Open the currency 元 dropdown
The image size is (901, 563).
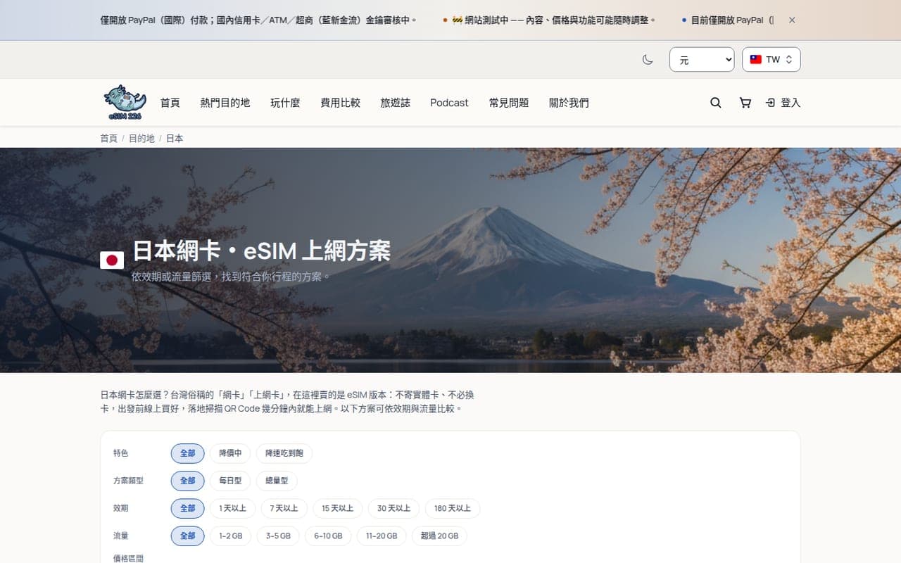pyautogui.click(x=702, y=60)
